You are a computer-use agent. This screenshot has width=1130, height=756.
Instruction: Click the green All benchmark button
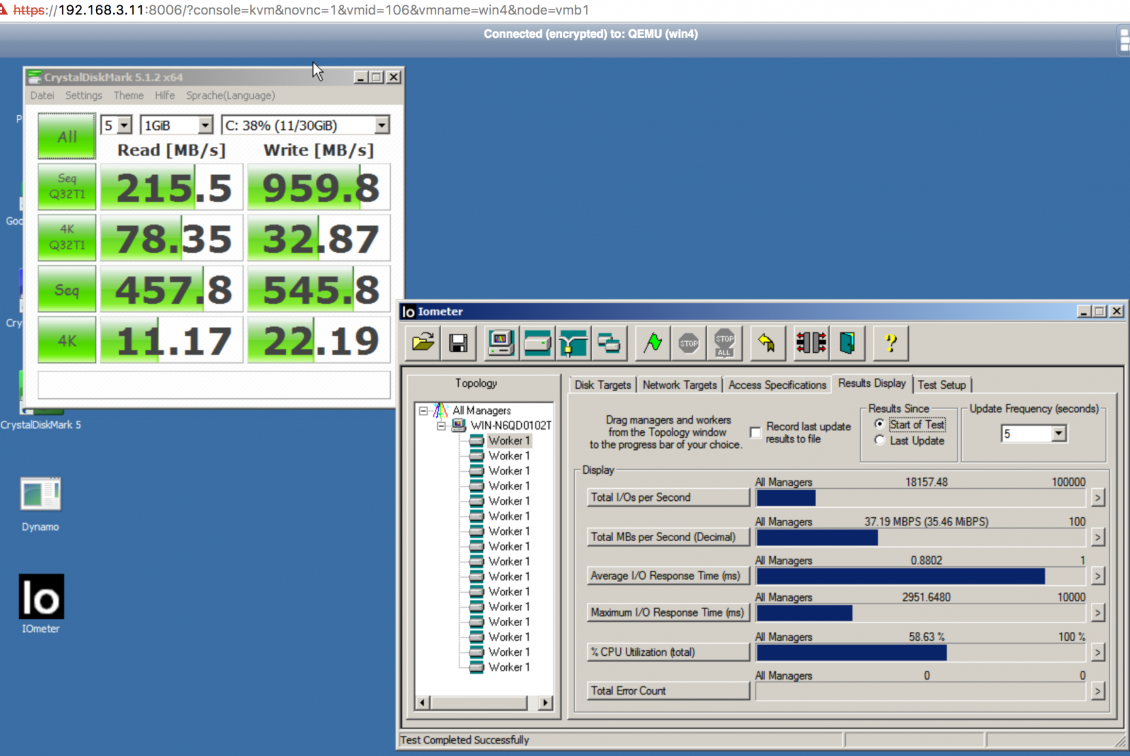coord(67,136)
